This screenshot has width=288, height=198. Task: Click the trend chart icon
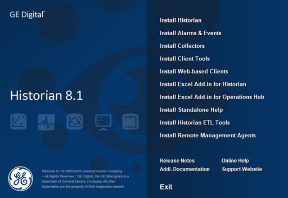click(75, 121)
